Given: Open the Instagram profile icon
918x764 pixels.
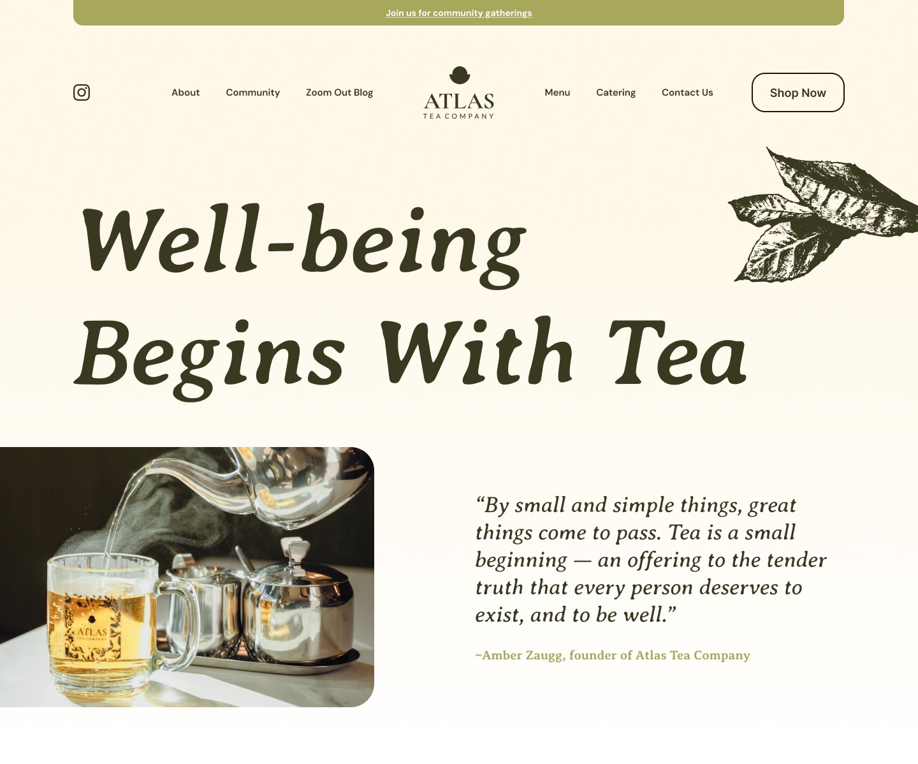Looking at the screenshot, I should 82,92.
